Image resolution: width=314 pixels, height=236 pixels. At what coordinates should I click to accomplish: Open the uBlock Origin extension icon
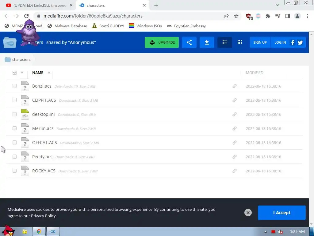[x=249, y=16]
